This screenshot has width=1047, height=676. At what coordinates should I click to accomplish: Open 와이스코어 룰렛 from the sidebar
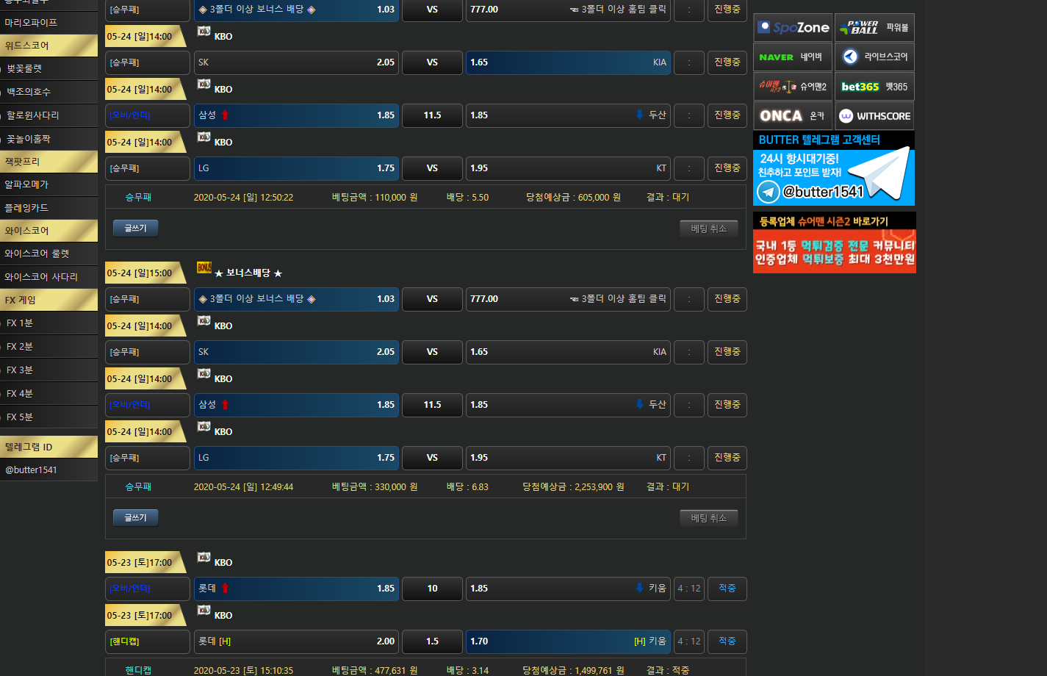pos(48,253)
